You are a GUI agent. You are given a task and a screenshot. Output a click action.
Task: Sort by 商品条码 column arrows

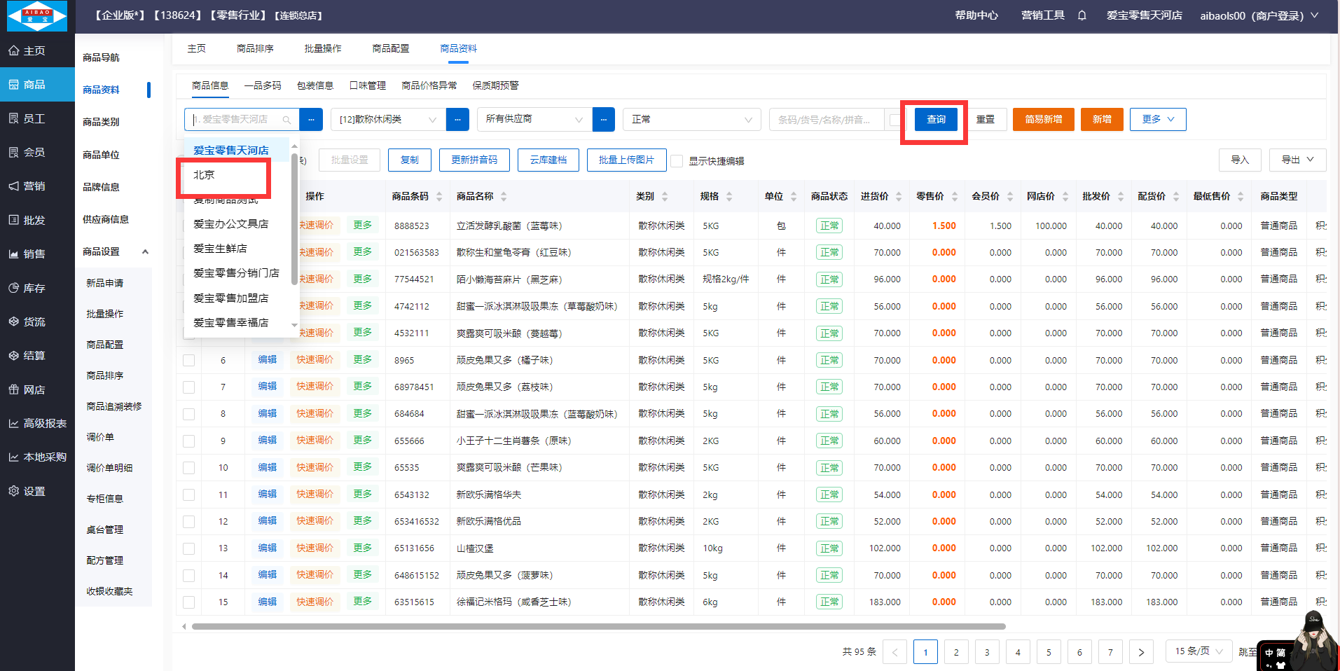(439, 197)
